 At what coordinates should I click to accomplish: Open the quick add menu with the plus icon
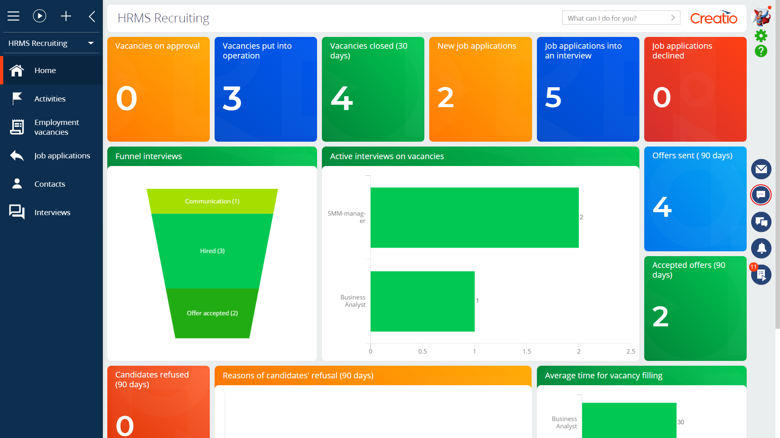click(66, 16)
